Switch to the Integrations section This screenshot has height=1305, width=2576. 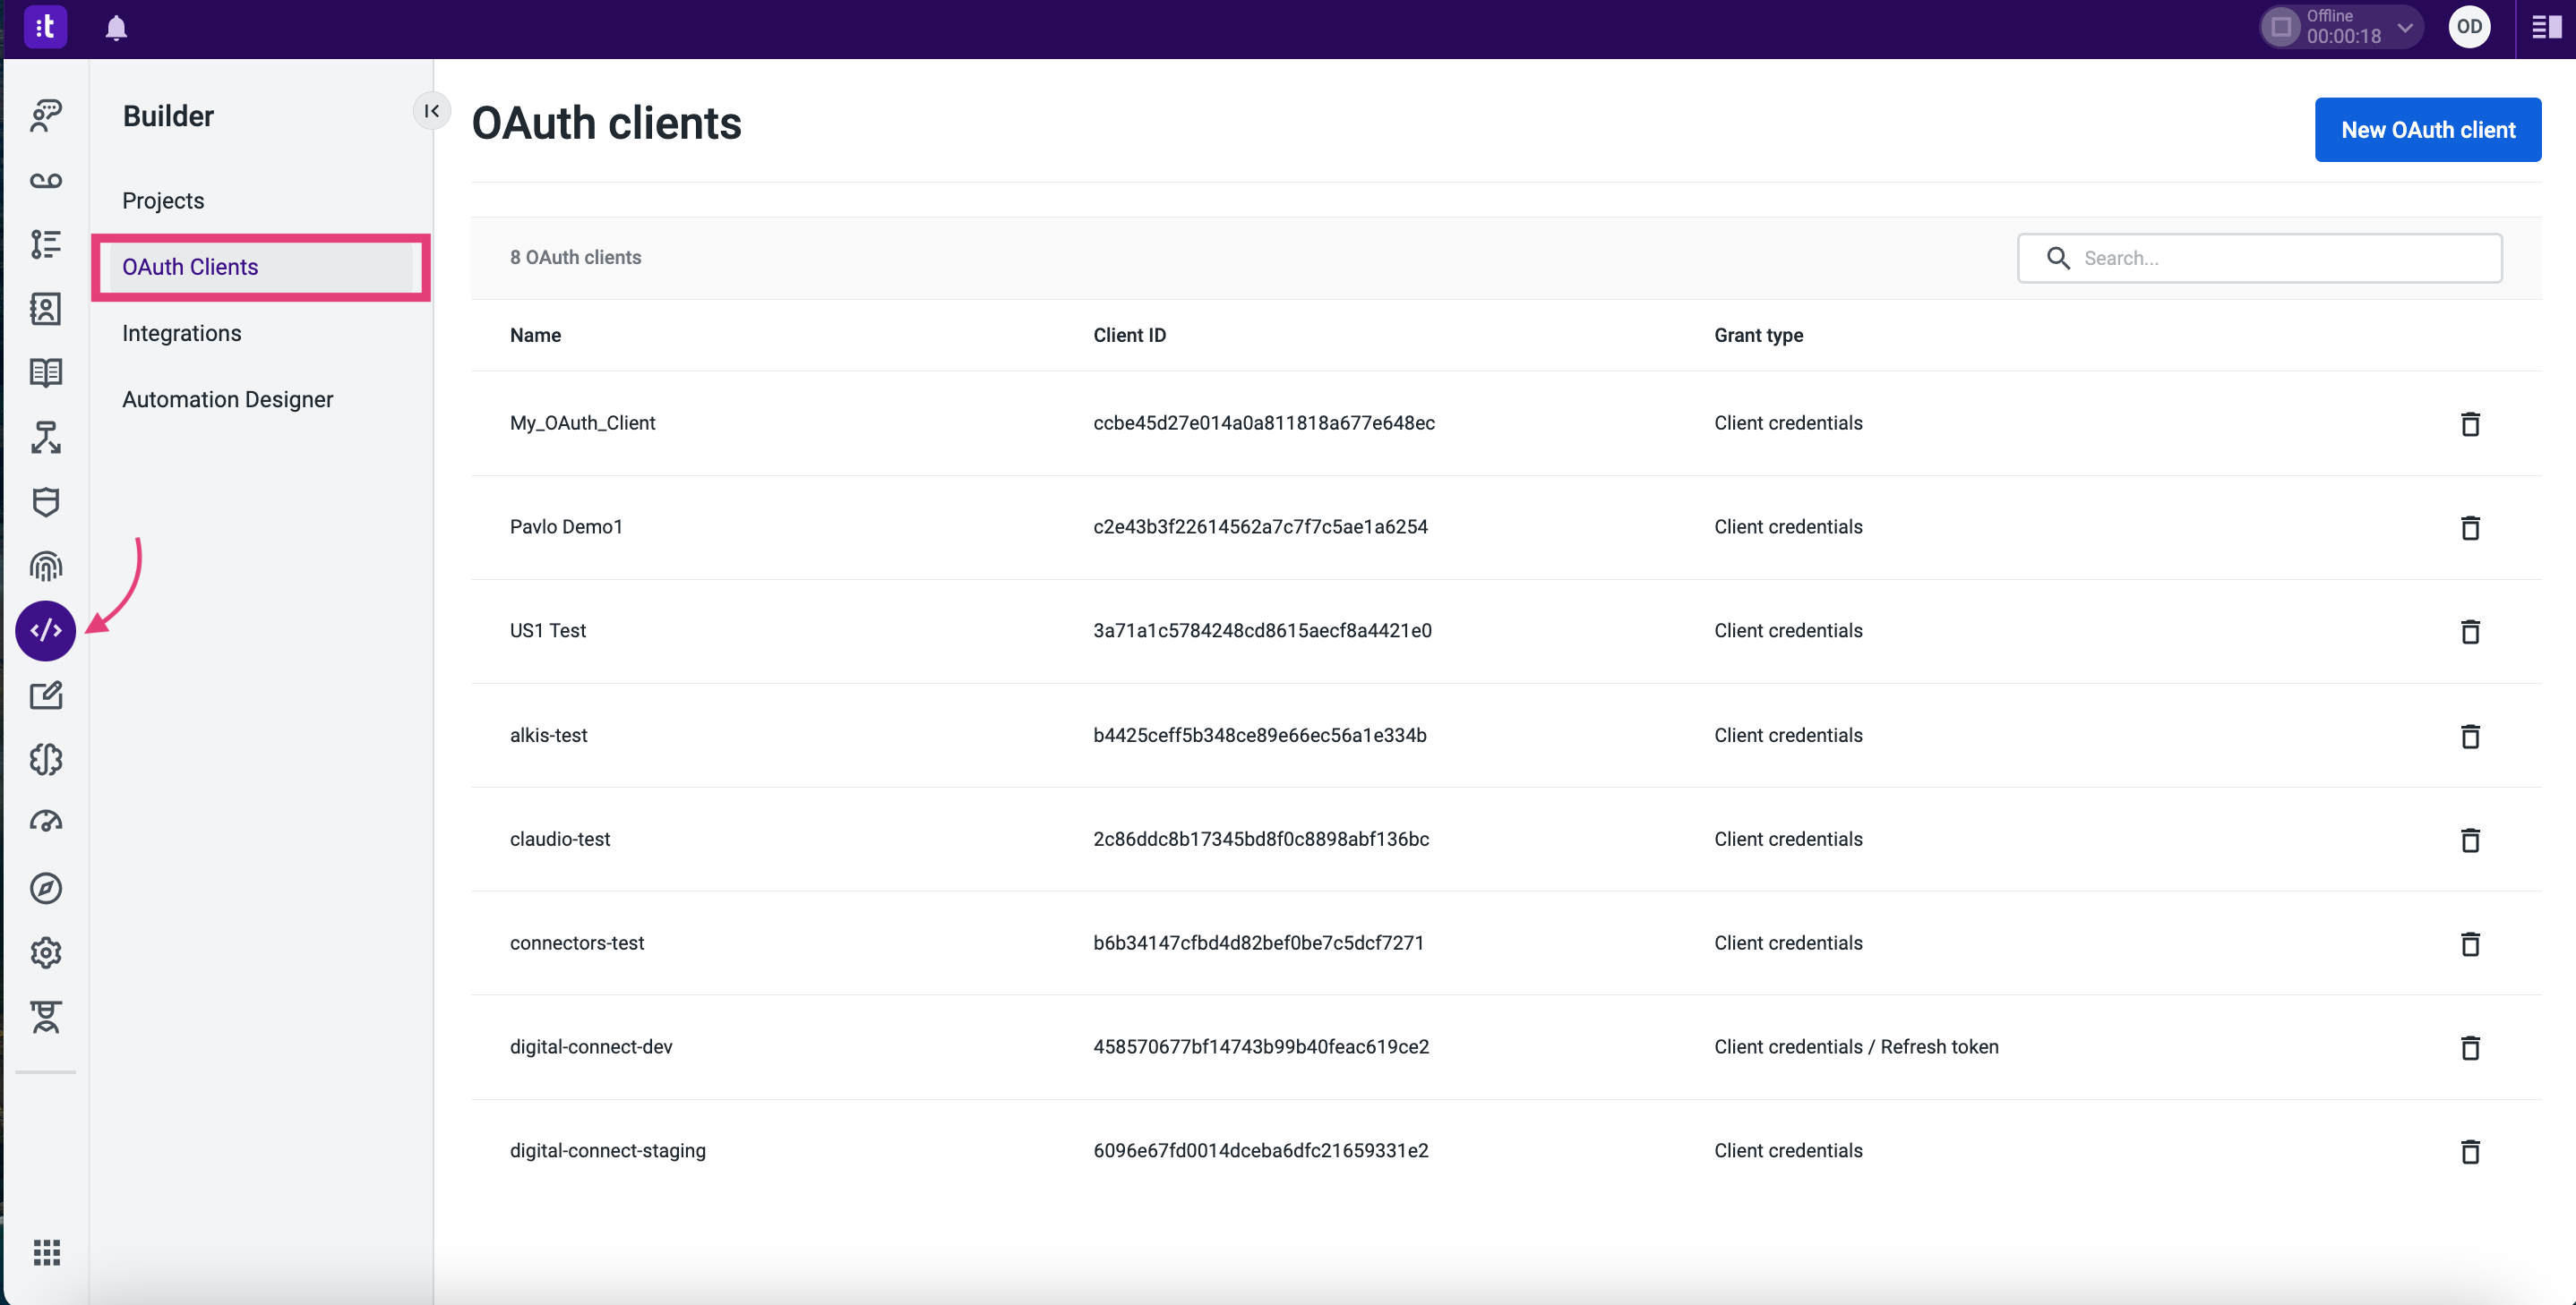pyautogui.click(x=182, y=333)
